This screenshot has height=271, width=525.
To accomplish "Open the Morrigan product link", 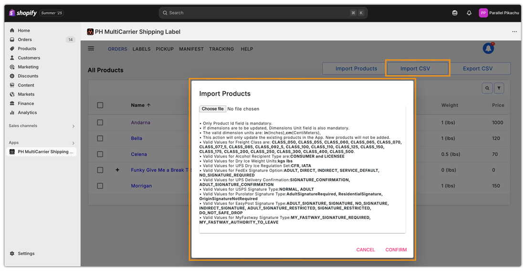I will (141, 186).
